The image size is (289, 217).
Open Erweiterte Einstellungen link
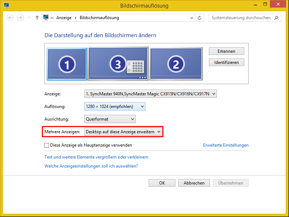point(226,145)
